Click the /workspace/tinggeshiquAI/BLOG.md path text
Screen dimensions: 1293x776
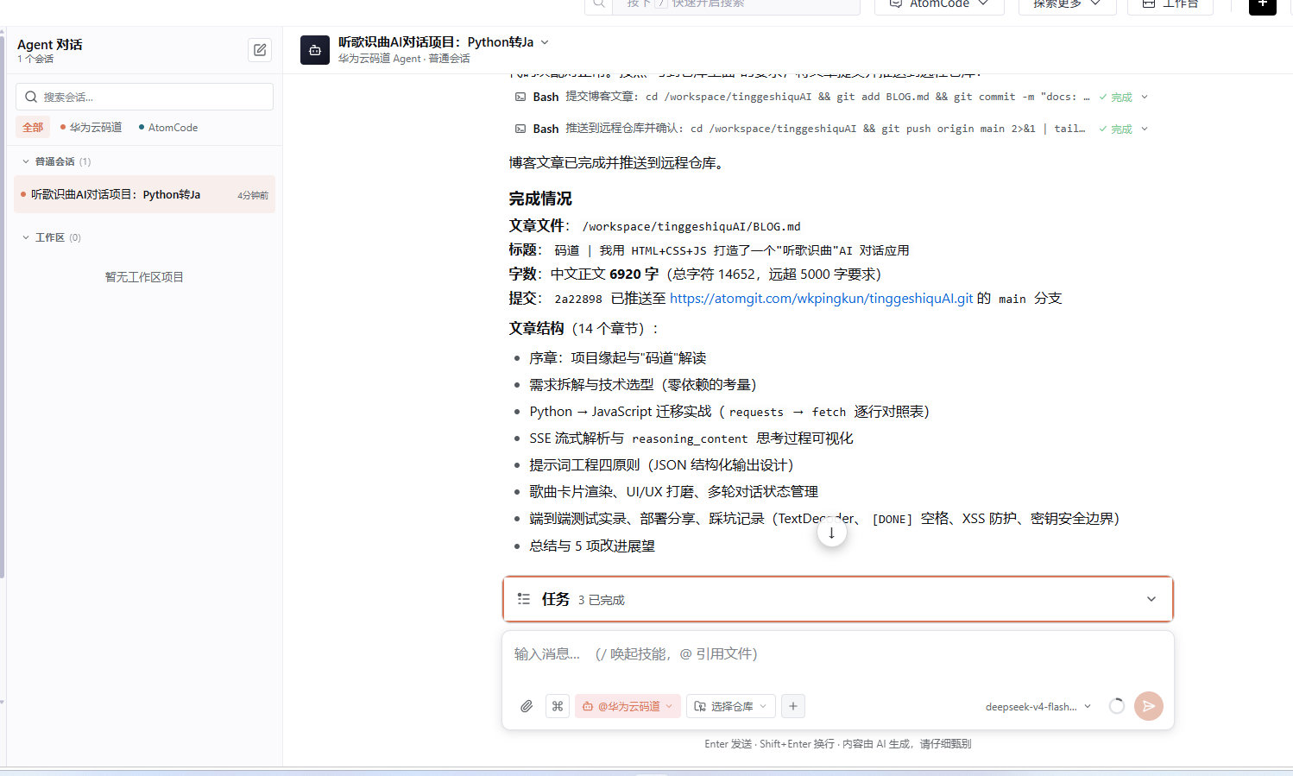pyautogui.click(x=691, y=226)
